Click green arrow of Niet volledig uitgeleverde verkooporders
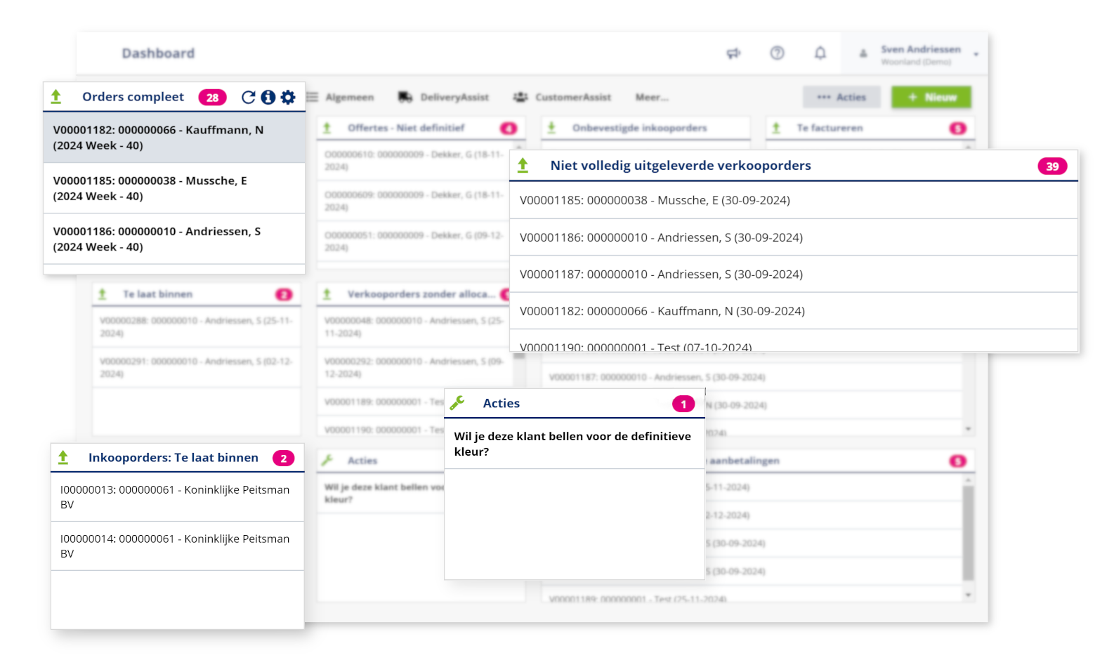Viewport: 1114px width, 667px height. click(x=523, y=166)
